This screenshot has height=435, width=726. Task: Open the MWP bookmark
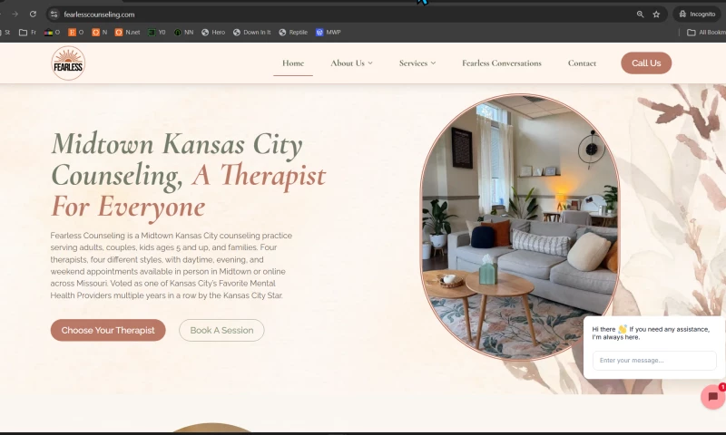click(x=329, y=33)
